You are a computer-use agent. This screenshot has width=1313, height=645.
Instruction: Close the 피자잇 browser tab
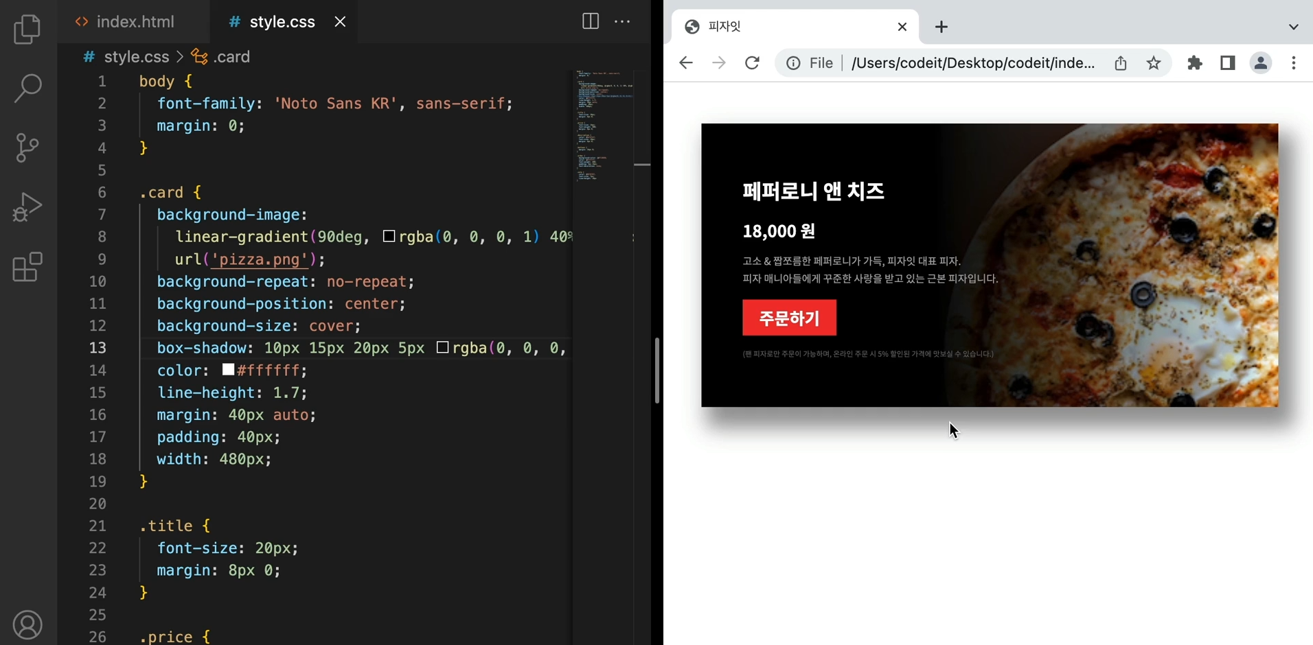point(902,27)
